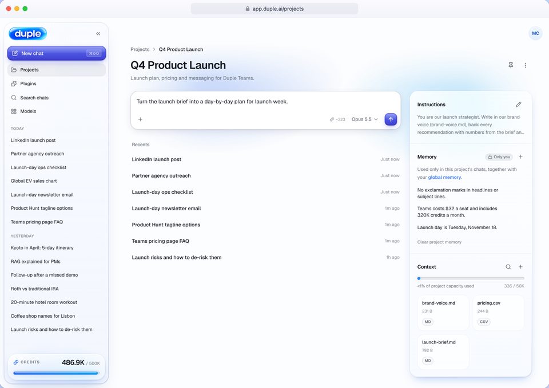Open sidebar chat RAG explained for PMs
Screen dimensions: 549x388
coord(57,261)
